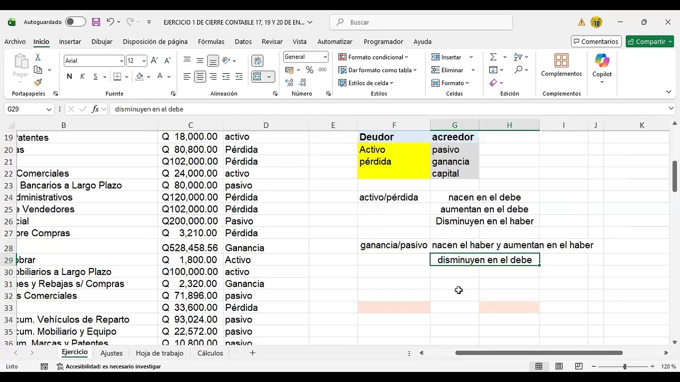
Task: Decrease font size with the smaller A icon
Action: 167,60
